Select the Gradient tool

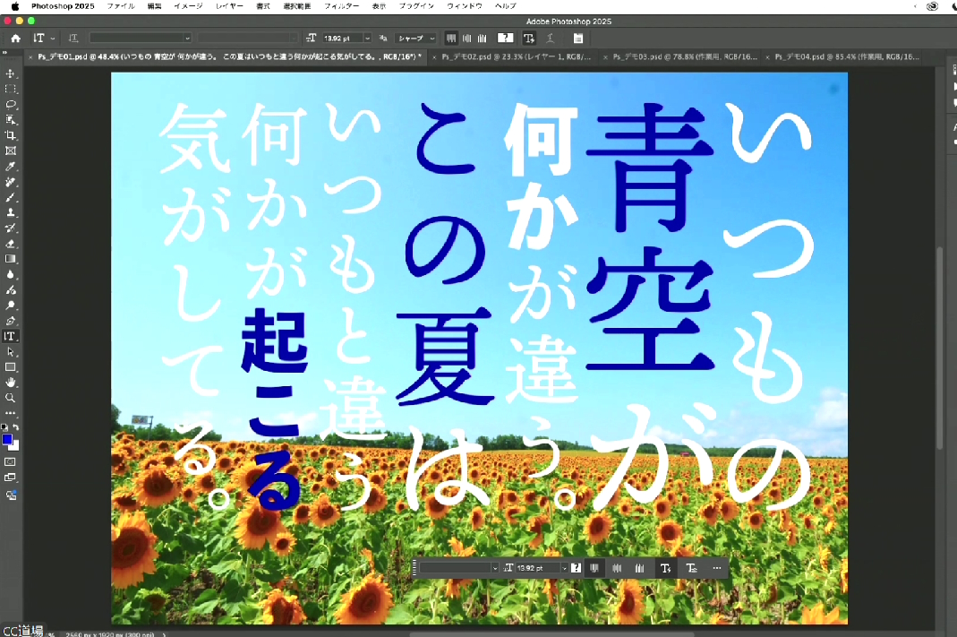tap(10, 259)
